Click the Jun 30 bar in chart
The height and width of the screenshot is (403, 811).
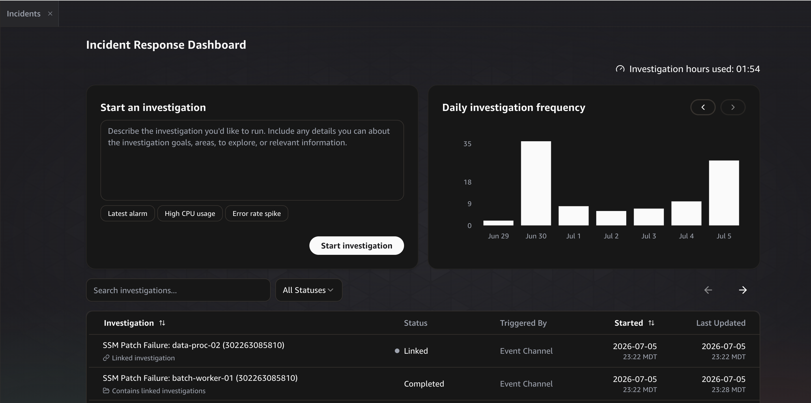536,183
